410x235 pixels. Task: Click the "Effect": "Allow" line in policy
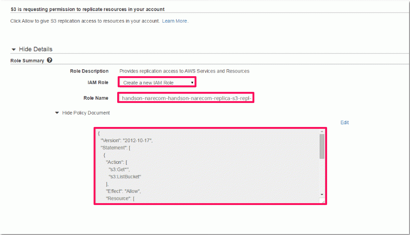pos(123,191)
